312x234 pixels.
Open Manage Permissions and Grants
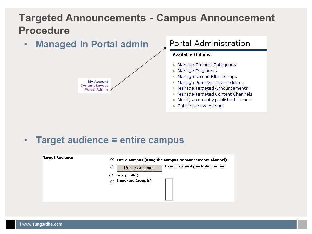[211, 82]
